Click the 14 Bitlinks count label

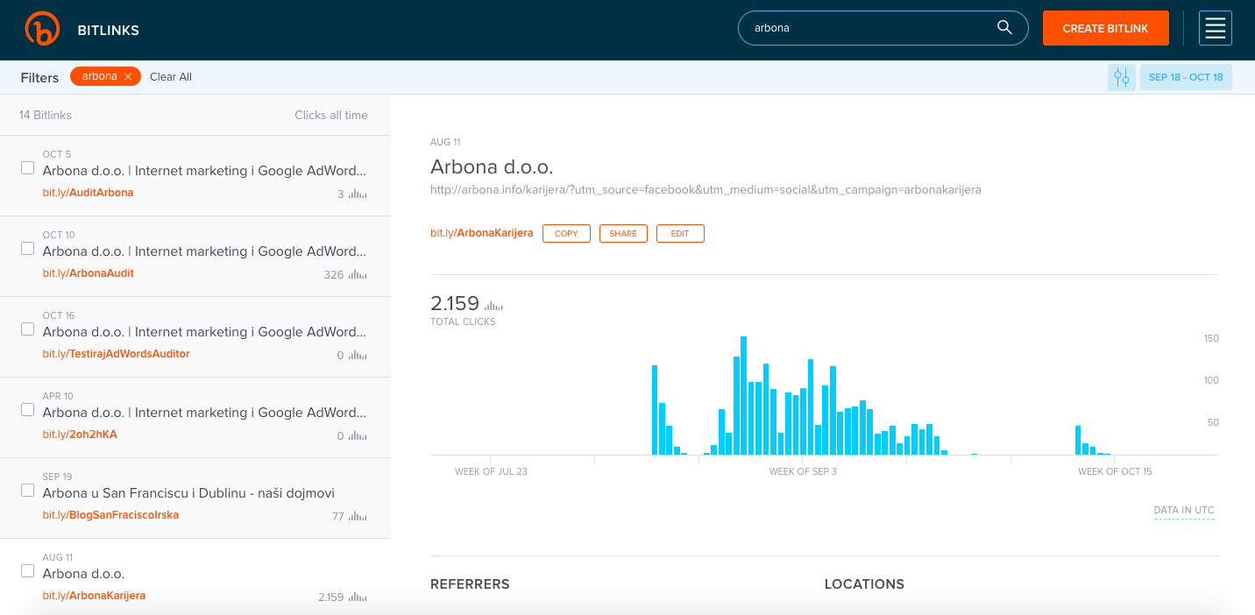pyautogui.click(x=46, y=115)
